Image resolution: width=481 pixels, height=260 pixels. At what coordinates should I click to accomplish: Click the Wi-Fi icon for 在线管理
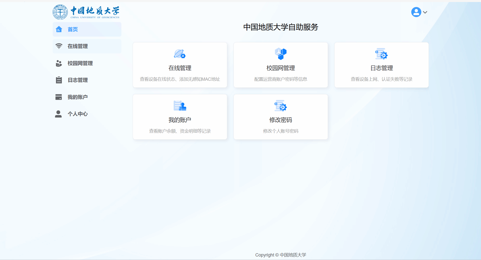(x=59, y=46)
